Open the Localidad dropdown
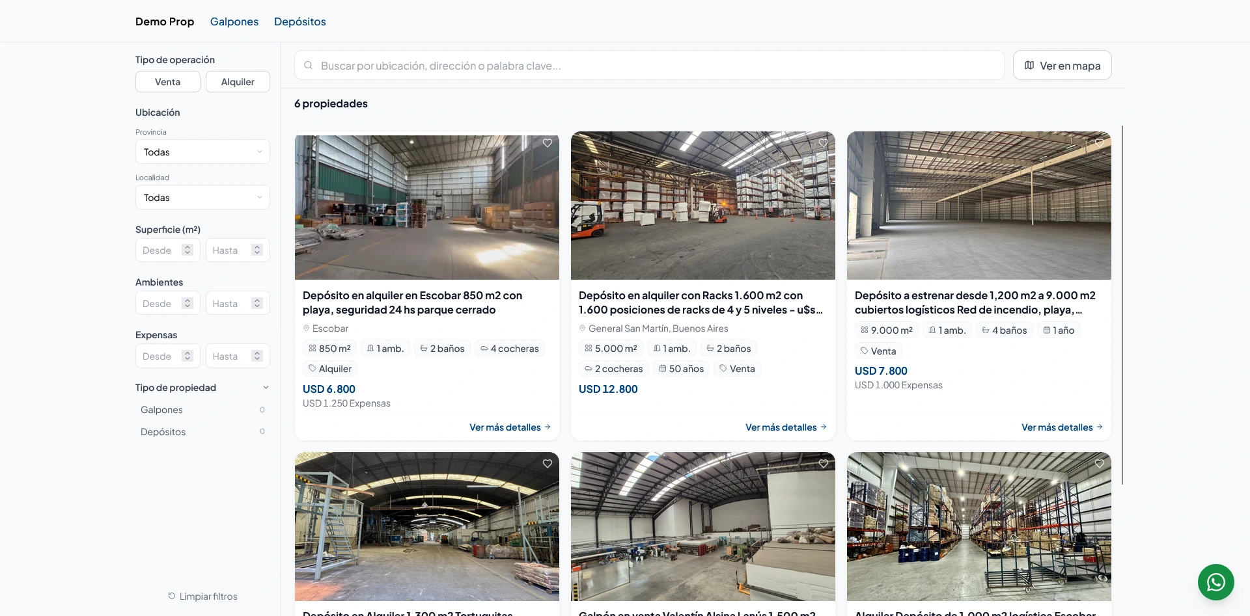The width and height of the screenshot is (1250, 616). [202, 198]
